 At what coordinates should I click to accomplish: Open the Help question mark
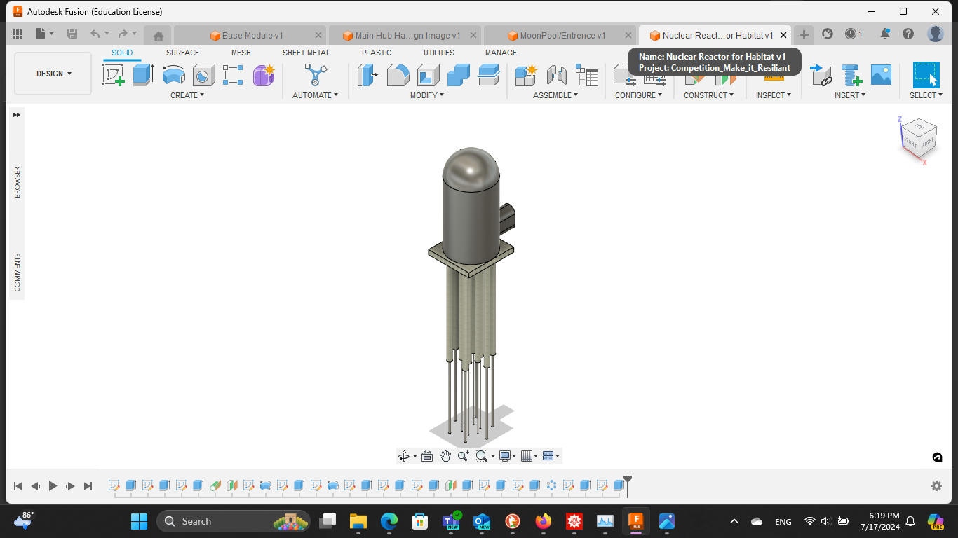click(908, 34)
